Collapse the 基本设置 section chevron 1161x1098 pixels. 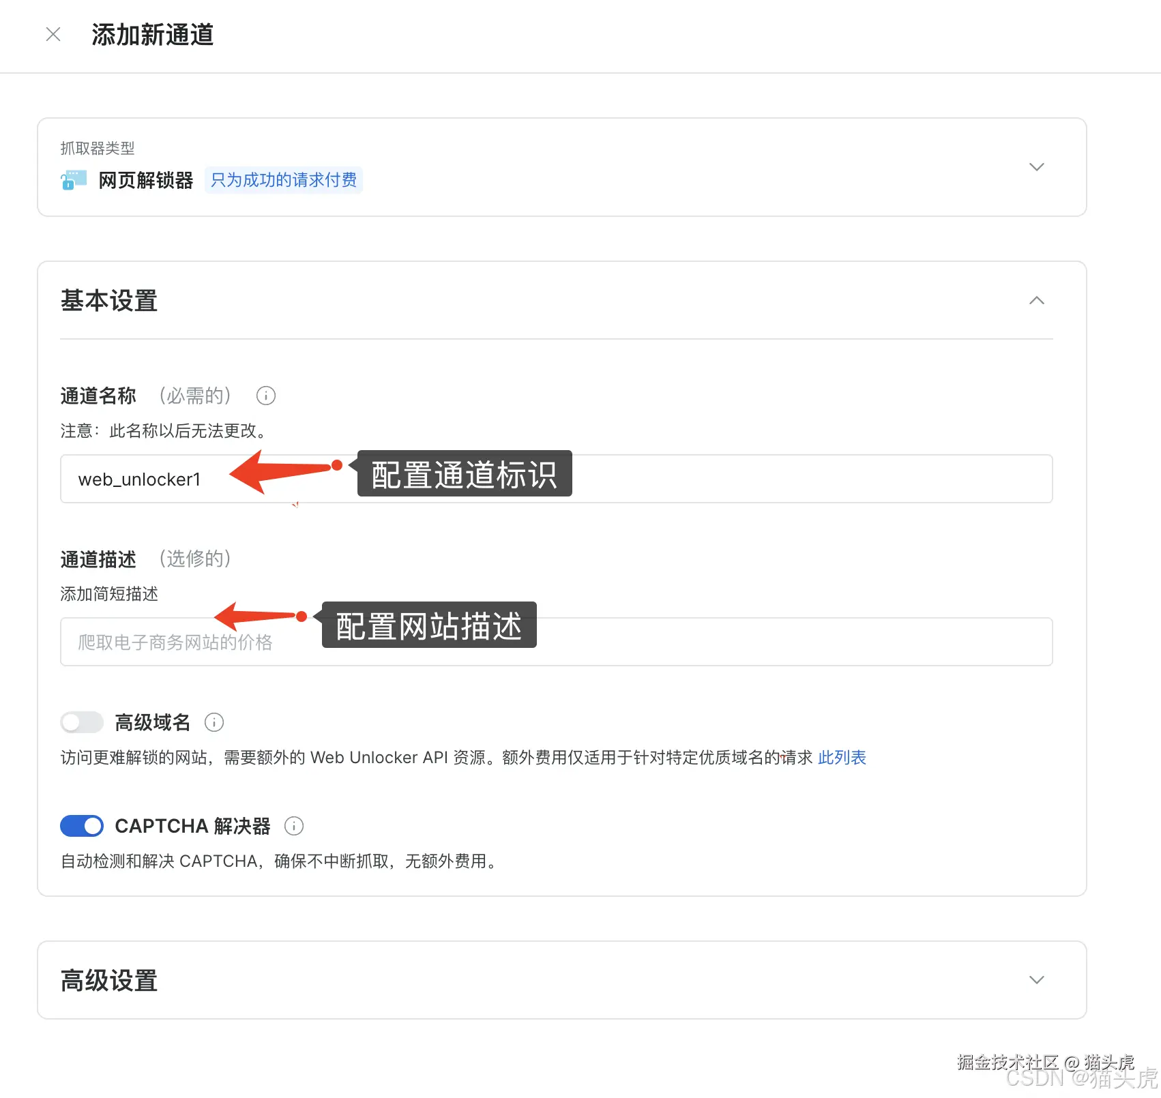click(1036, 300)
